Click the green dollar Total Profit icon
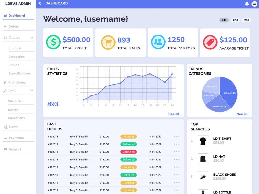The image size is (259, 194). 53,42
